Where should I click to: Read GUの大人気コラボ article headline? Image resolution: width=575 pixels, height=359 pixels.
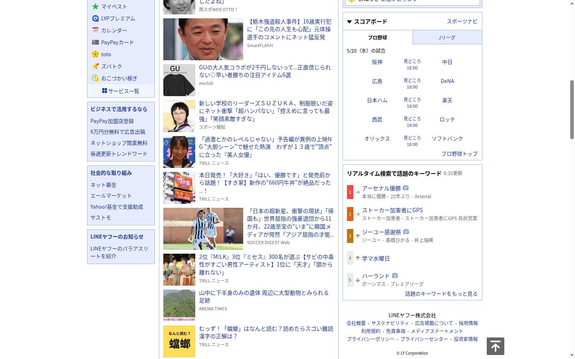click(x=265, y=71)
